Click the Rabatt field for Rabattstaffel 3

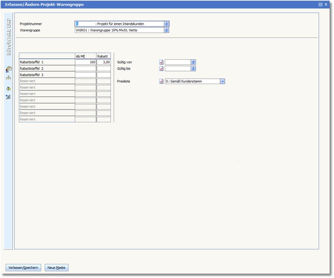tap(103, 75)
